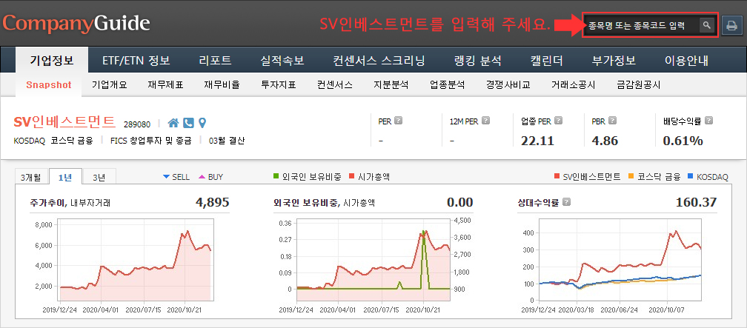Viewport: 747px width, 328px height.
Task: Click the phone contact icon
Action: point(189,124)
